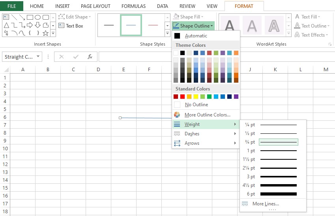Screen dimensions: 335x216
Task: Switch to the INSERT tab
Action: coord(62,6)
